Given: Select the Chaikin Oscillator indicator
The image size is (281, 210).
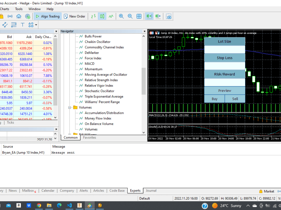Looking at the screenshot, I should pos(98,42).
